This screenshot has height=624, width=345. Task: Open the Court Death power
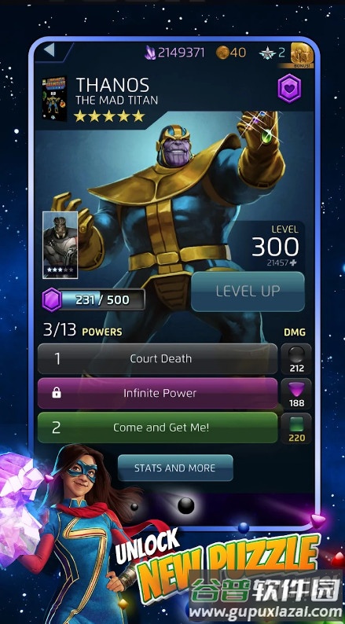(x=158, y=358)
